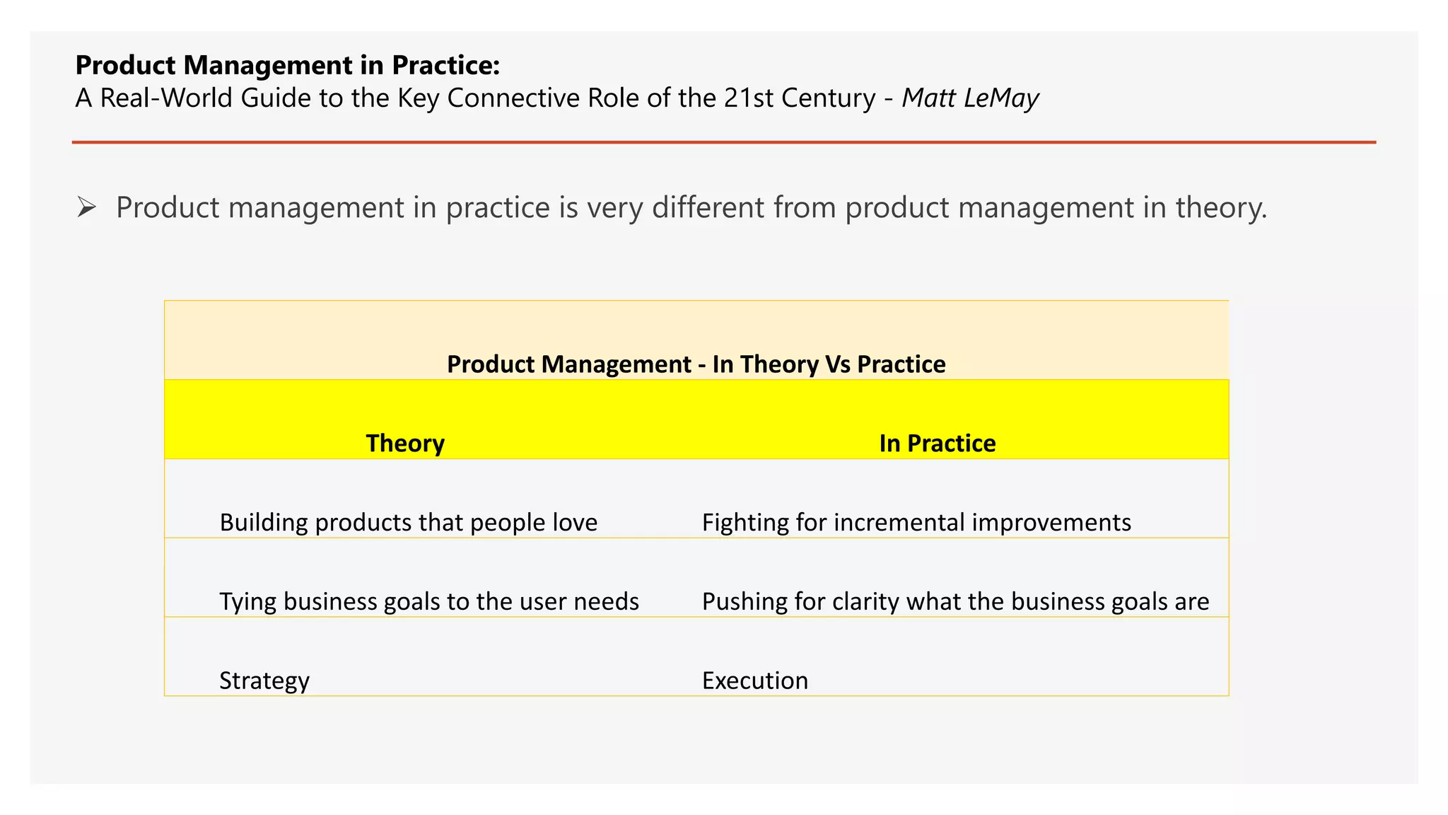1448x815 pixels.
Task: Click 'Product management in practice' starting the bullet sentence
Action: 332,208
